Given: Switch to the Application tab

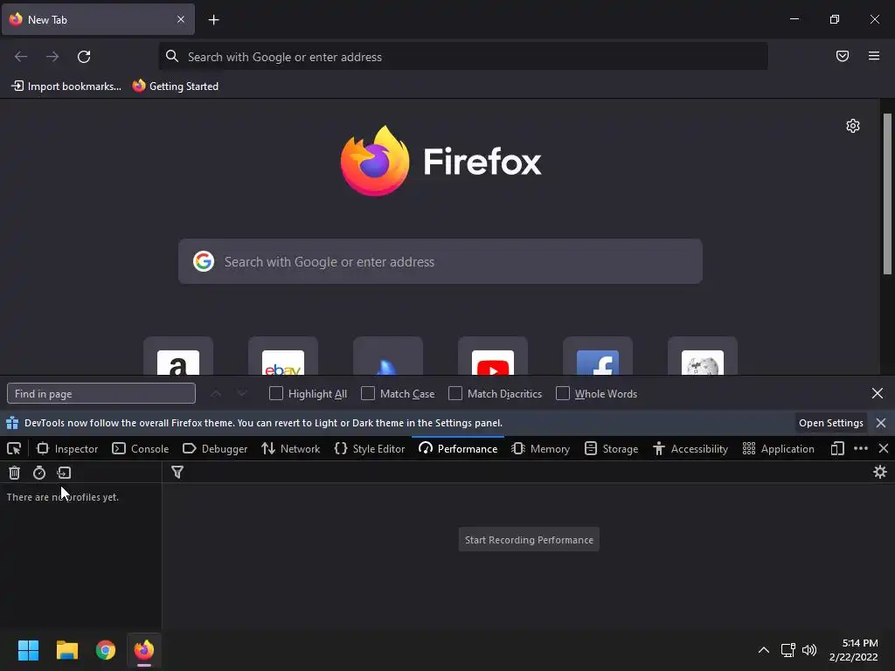Looking at the screenshot, I should (x=778, y=449).
